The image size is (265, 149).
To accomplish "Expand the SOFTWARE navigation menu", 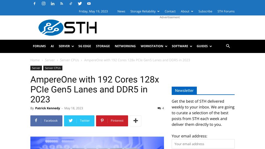I will [182, 46].
